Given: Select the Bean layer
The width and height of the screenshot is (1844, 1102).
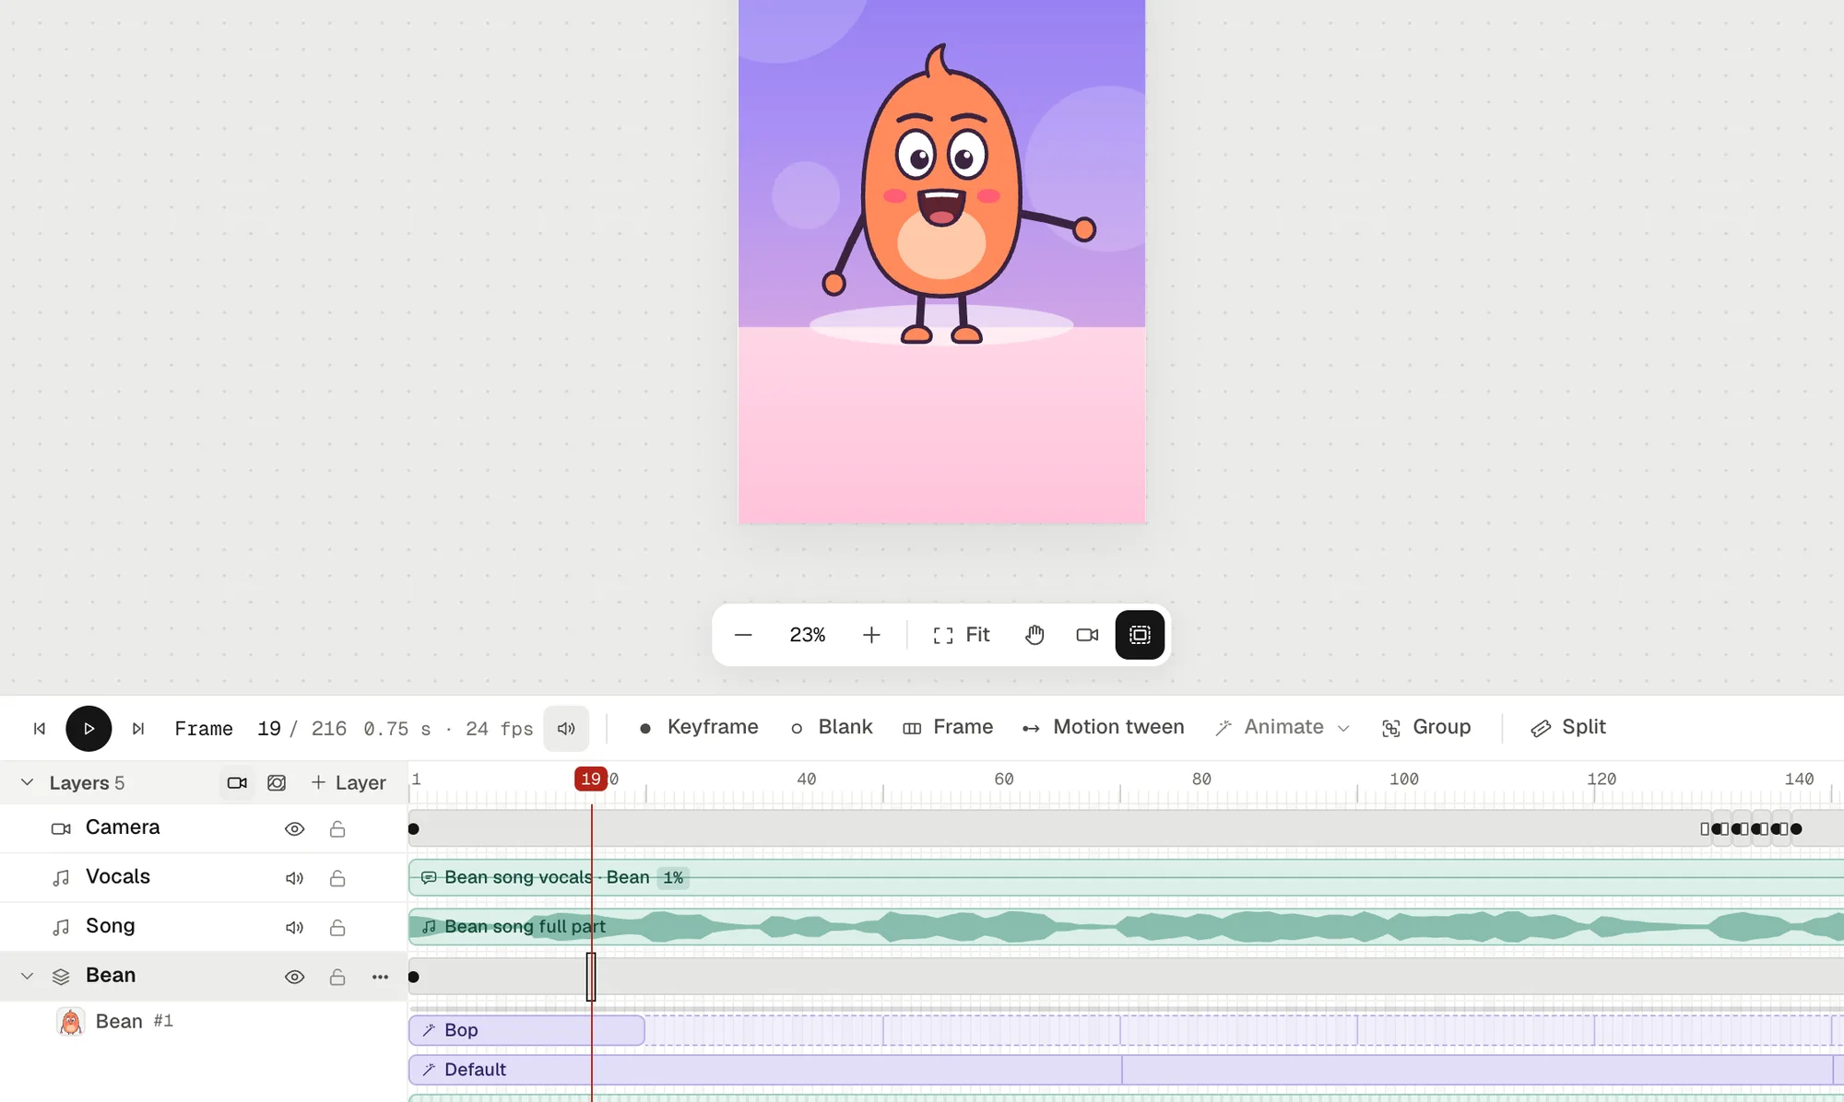Looking at the screenshot, I should (x=111, y=975).
